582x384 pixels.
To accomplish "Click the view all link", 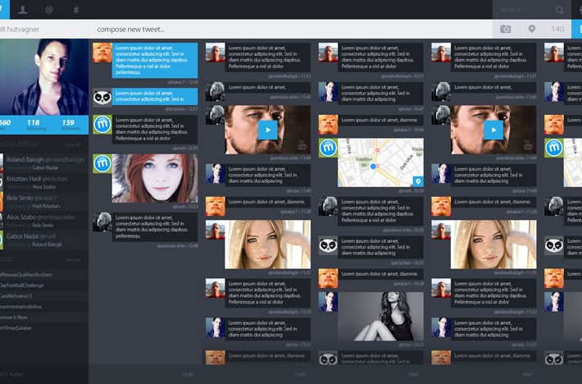I will pyautogui.click(x=74, y=144).
